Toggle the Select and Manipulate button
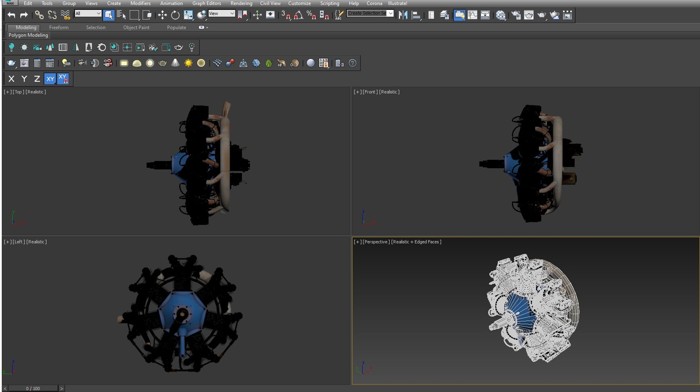 257,15
